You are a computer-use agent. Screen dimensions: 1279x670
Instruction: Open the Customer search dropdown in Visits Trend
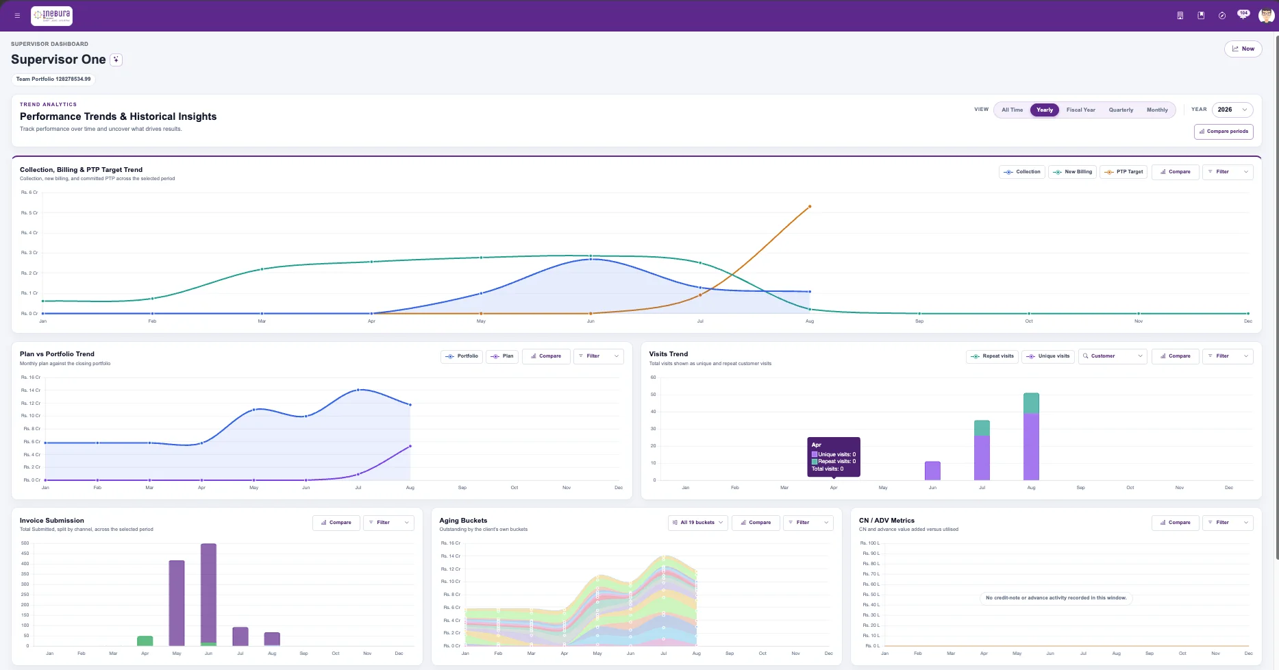(1113, 356)
